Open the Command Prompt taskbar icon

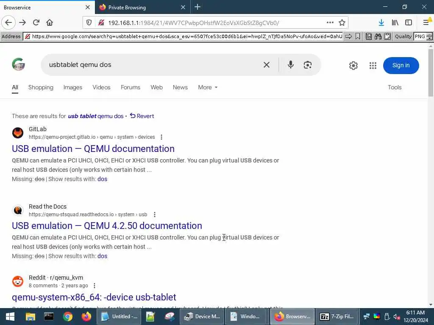click(49, 317)
